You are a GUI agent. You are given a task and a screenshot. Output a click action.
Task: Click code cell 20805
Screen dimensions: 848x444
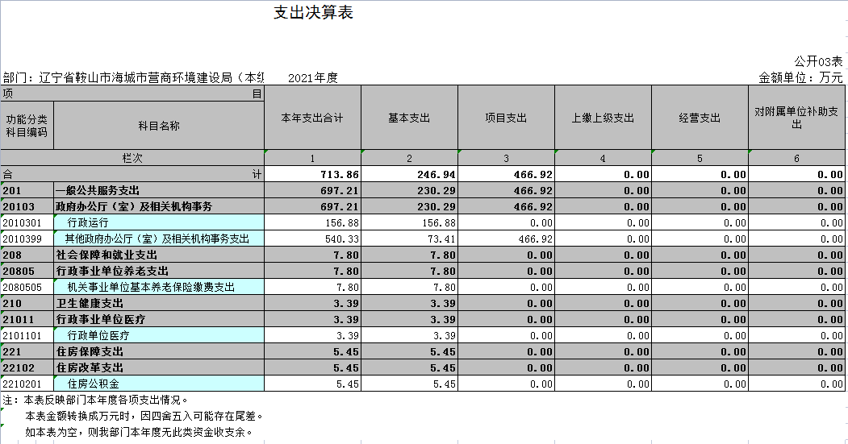(27, 271)
